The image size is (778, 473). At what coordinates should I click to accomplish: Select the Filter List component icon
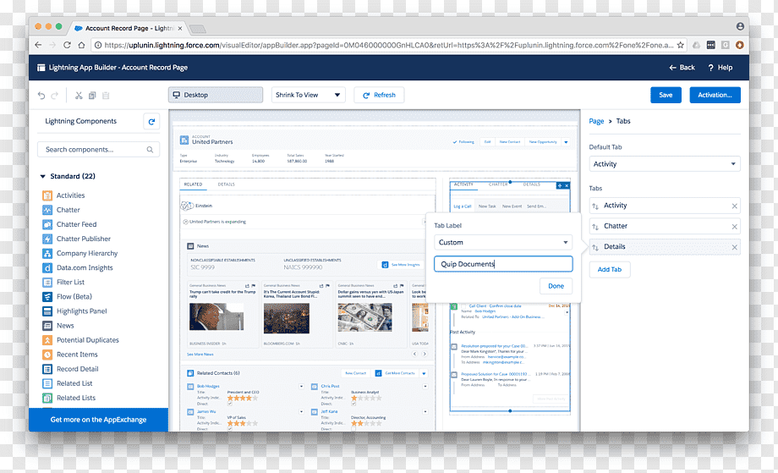[47, 283]
